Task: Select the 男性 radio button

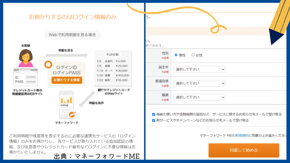Action: tap(176, 55)
